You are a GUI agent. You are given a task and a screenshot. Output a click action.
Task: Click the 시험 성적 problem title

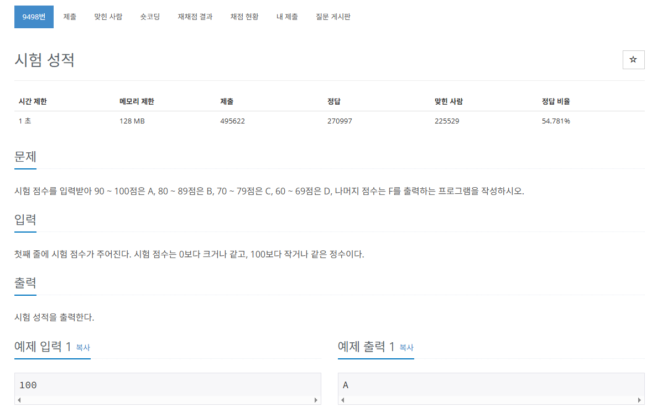44,60
